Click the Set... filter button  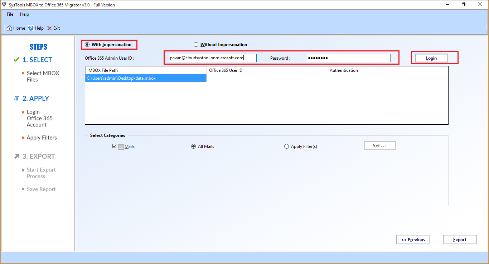[x=380, y=146]
